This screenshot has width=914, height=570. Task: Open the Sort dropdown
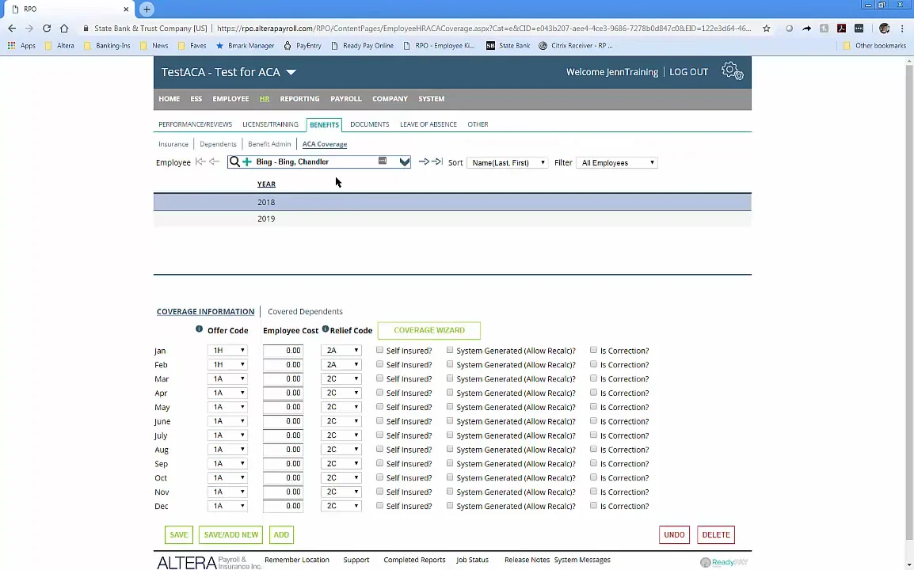point(508,163)
